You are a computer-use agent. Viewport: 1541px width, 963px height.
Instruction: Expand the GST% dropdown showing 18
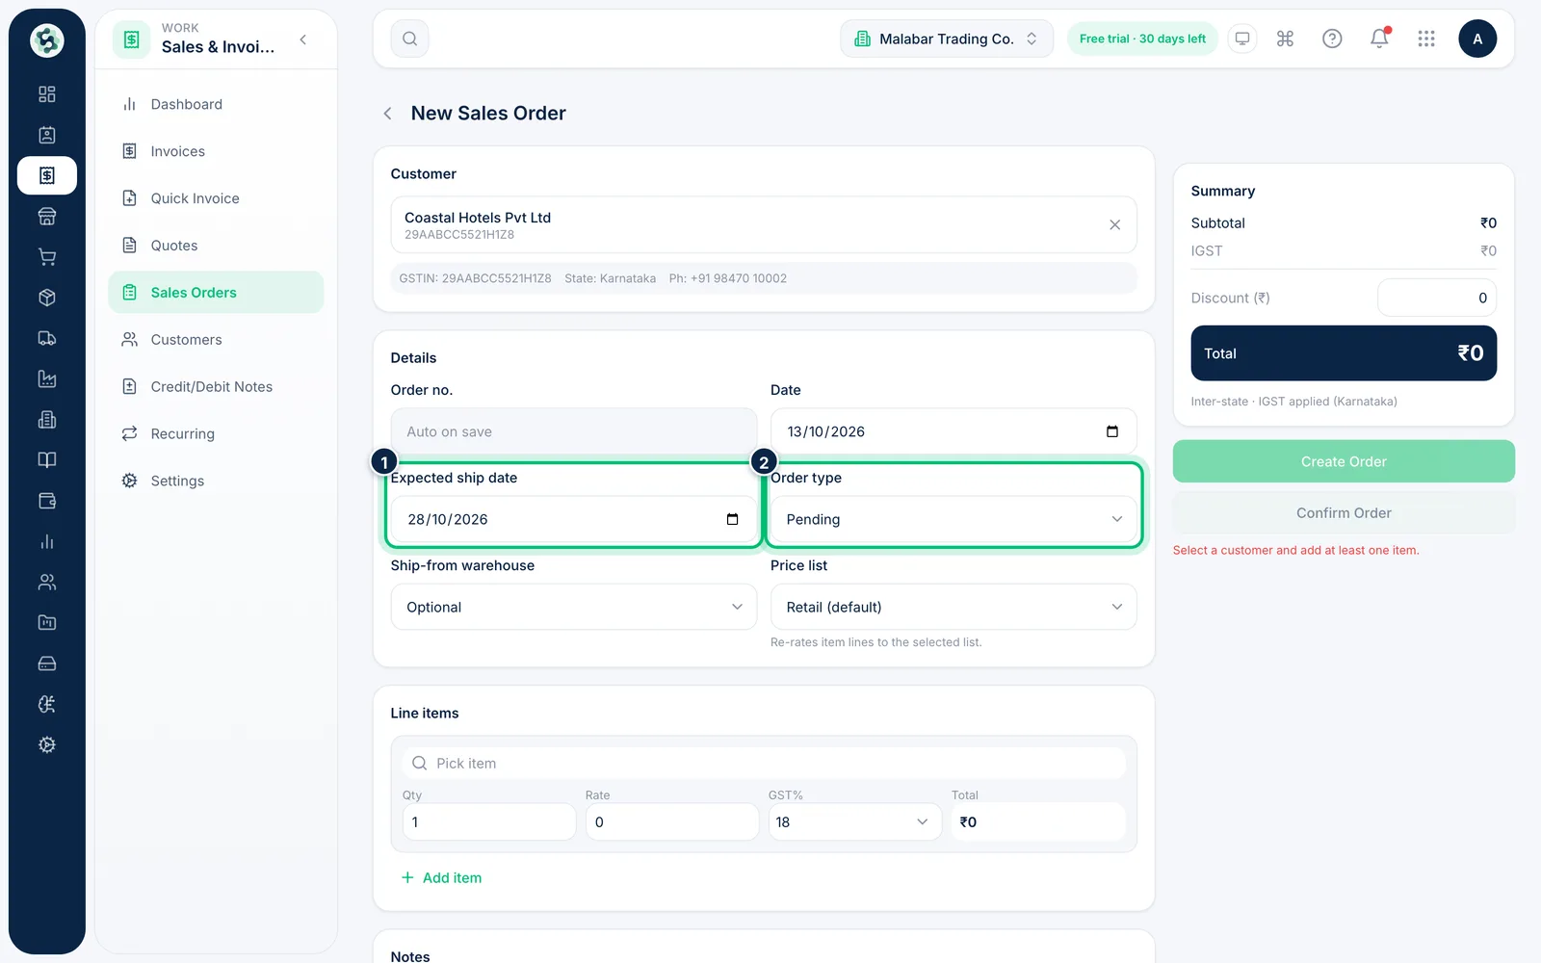tap(854, 821)
